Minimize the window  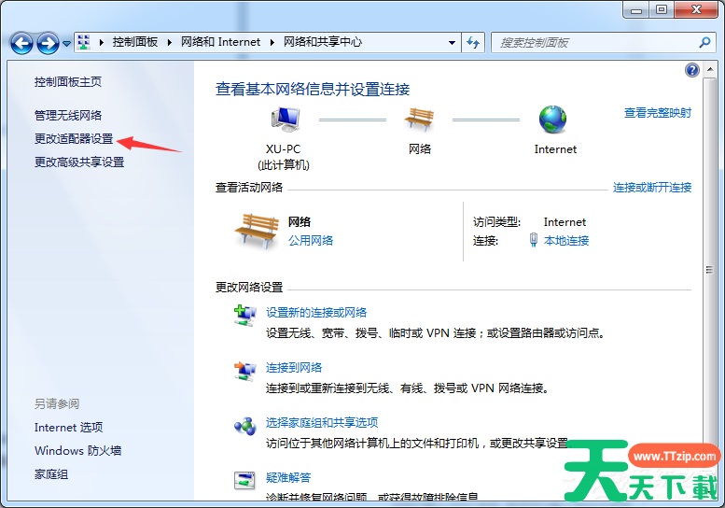pos(637,9)
